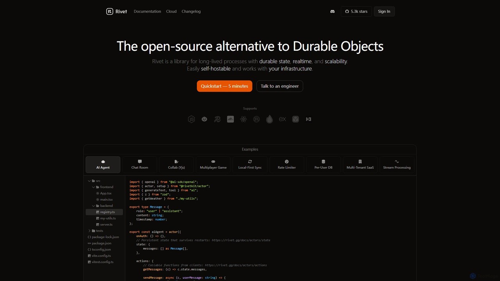Click the 'durable state' highlighted text
The image size is (500, 281).
coord(275,61)
